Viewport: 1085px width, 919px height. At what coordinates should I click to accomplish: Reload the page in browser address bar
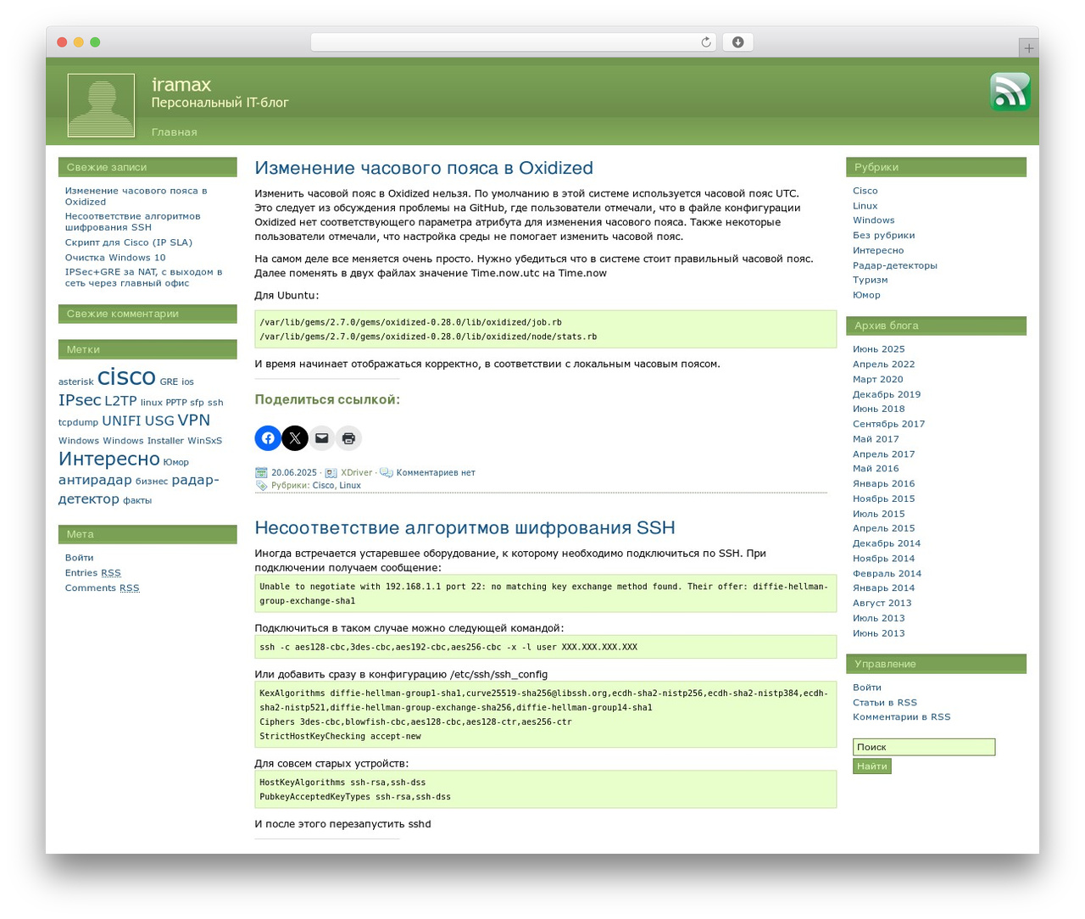(x=705, y=42)
